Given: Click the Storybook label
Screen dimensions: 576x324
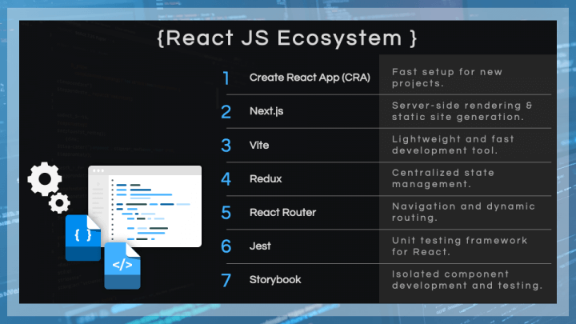Looking at the screenshot, I should click(x=275, y=280).
